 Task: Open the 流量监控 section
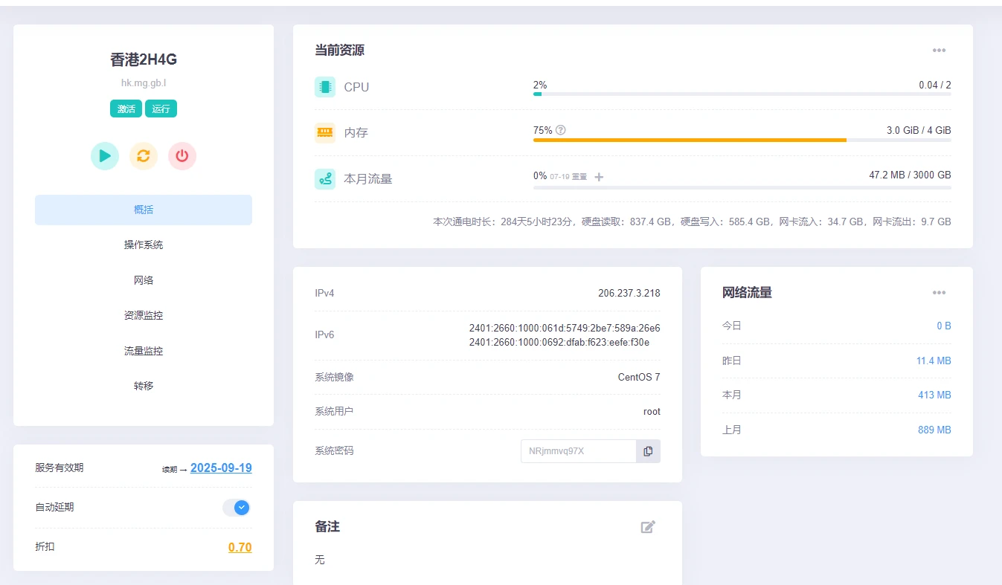coord(144,351)
